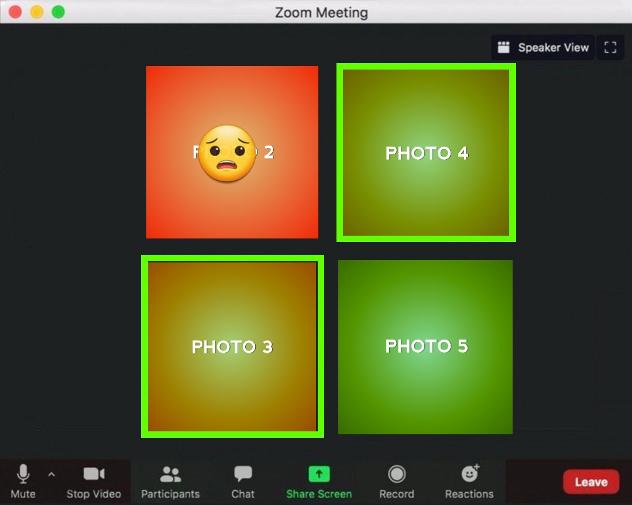Click the green Share Screen icon

(x=319, y=473)
